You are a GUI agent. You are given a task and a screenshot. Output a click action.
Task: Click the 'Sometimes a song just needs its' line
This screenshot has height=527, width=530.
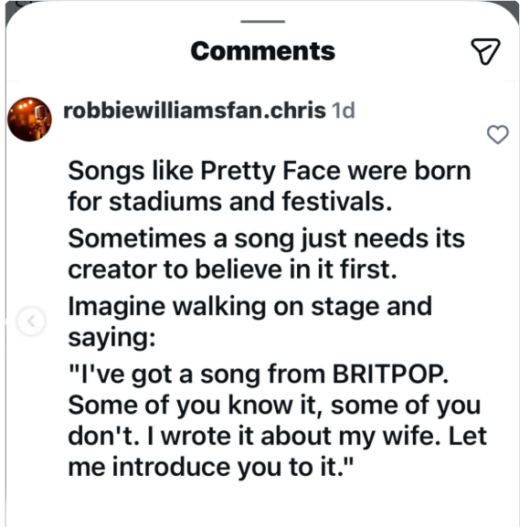tap(266, 239)
